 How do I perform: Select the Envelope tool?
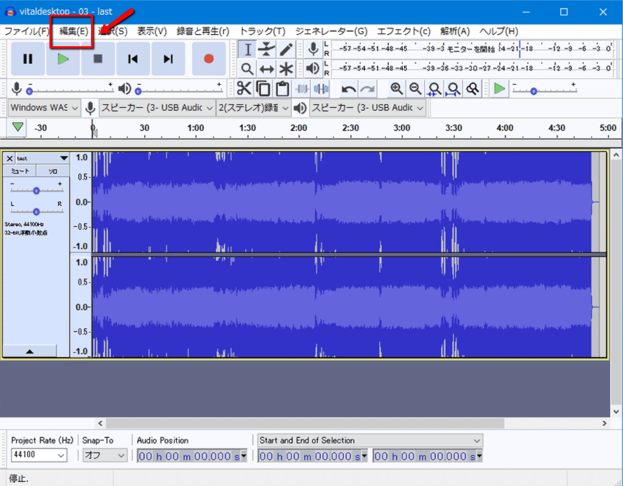[266, 49]
